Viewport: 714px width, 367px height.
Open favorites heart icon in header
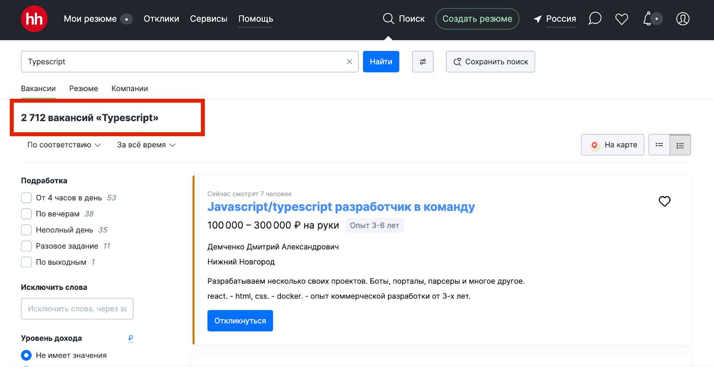tap(622, 19)
